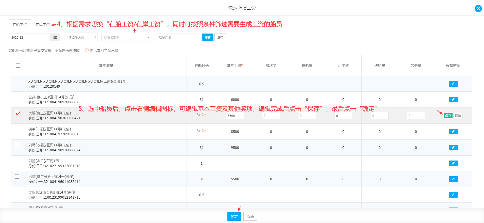The width and height of the screenshot is (484, 223).
Task: Cancel editing in the 关羽 row
Action: pyautogui.click(x=458, y=116)
